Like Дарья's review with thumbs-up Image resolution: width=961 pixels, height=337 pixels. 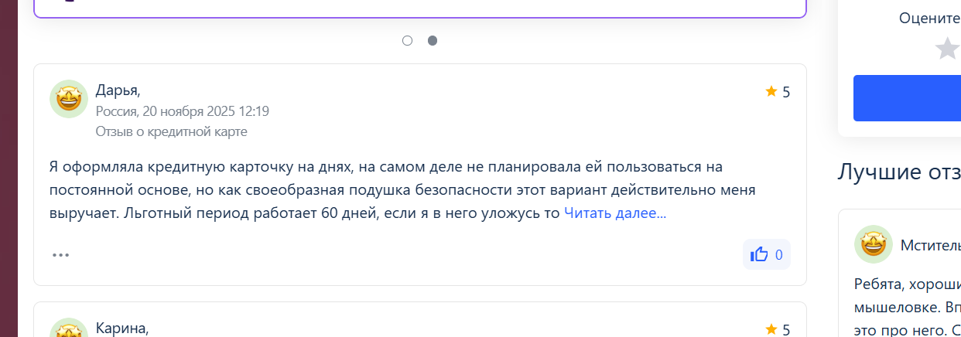(x=766, y=254)
